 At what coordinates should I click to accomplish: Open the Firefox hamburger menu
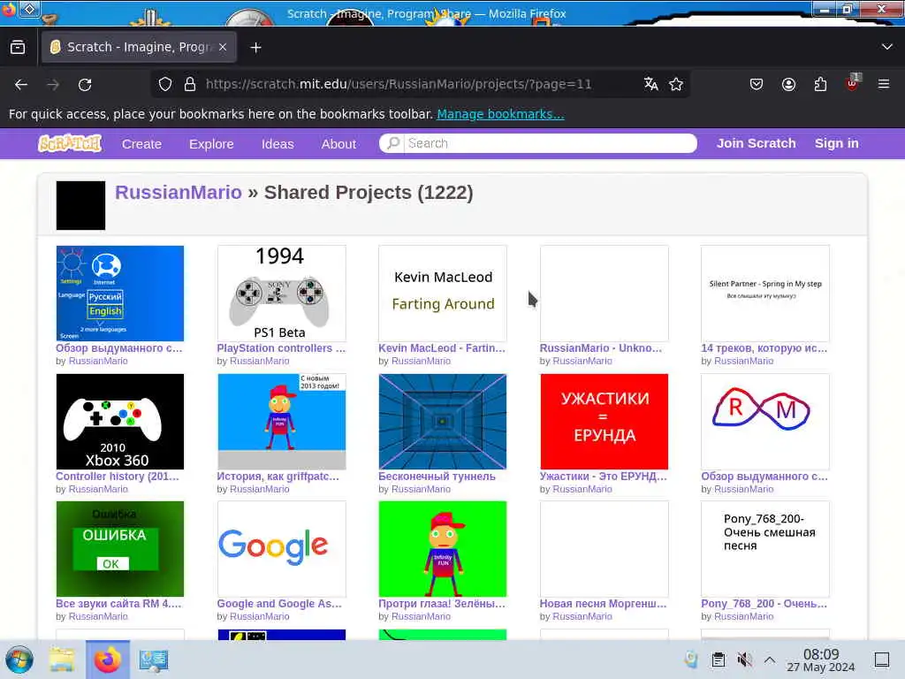tap(883, 84)
